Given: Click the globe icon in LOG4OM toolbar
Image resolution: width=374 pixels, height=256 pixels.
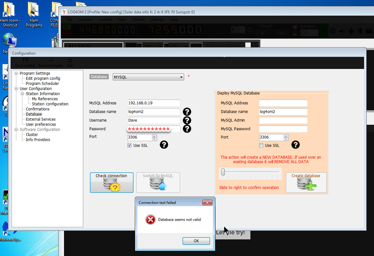Looking at the screenshot, I should point(333,31).
